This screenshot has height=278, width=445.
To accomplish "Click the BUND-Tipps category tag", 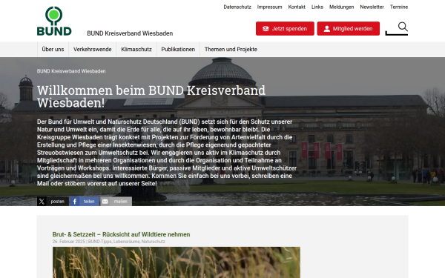I will click(x=100, y=242).
